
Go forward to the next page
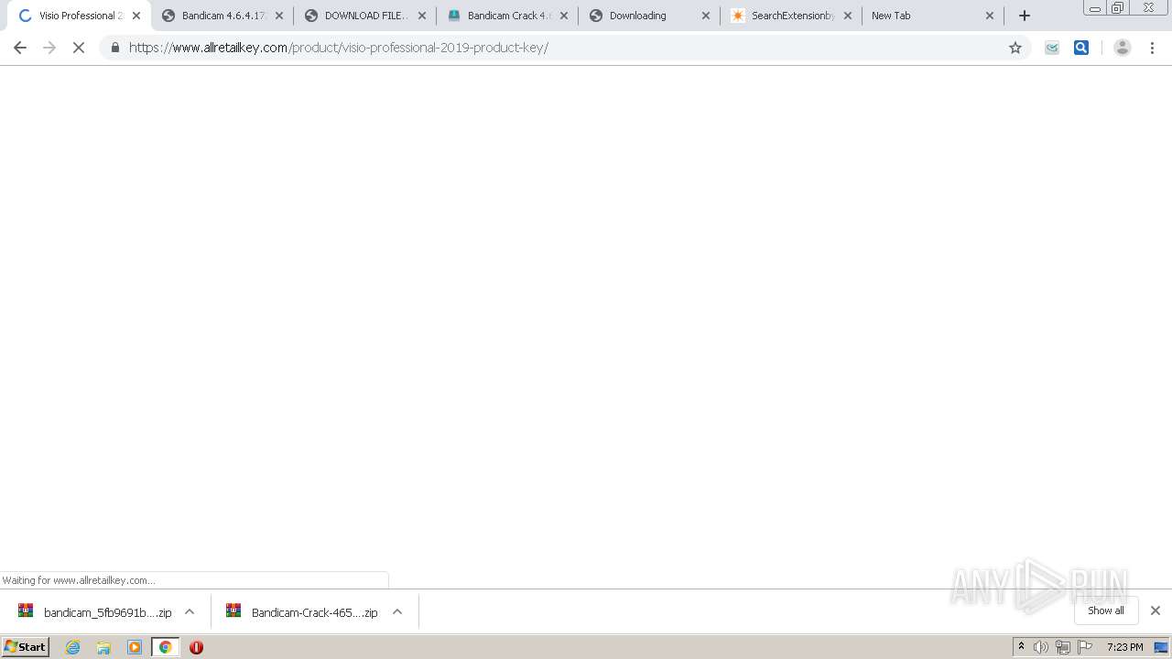49,48
